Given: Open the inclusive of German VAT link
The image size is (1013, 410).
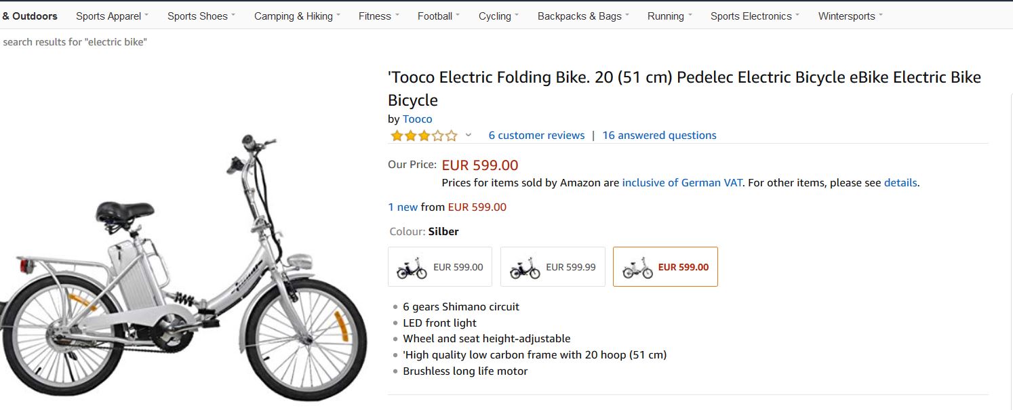Looking at the screenshot, I should coord(682,183).
